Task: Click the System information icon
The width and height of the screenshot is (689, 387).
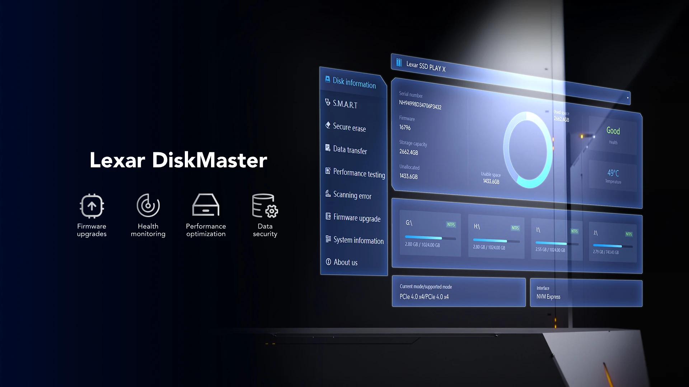Action: [x=328, y=239]
